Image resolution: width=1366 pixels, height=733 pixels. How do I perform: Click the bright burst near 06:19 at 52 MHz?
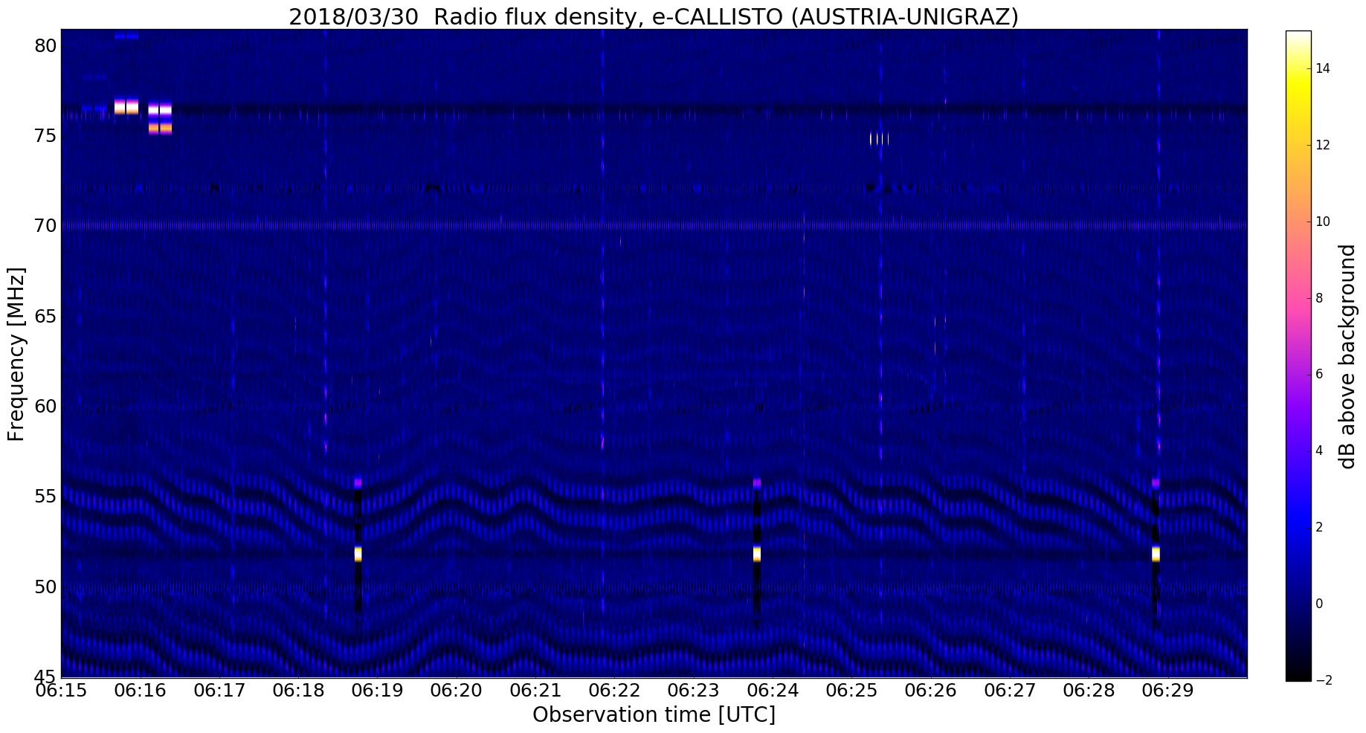click(x=358, y=554)
